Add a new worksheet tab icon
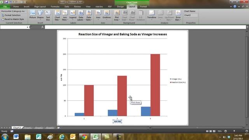Viewport: 249px width, 140px height. click(58, 128)
